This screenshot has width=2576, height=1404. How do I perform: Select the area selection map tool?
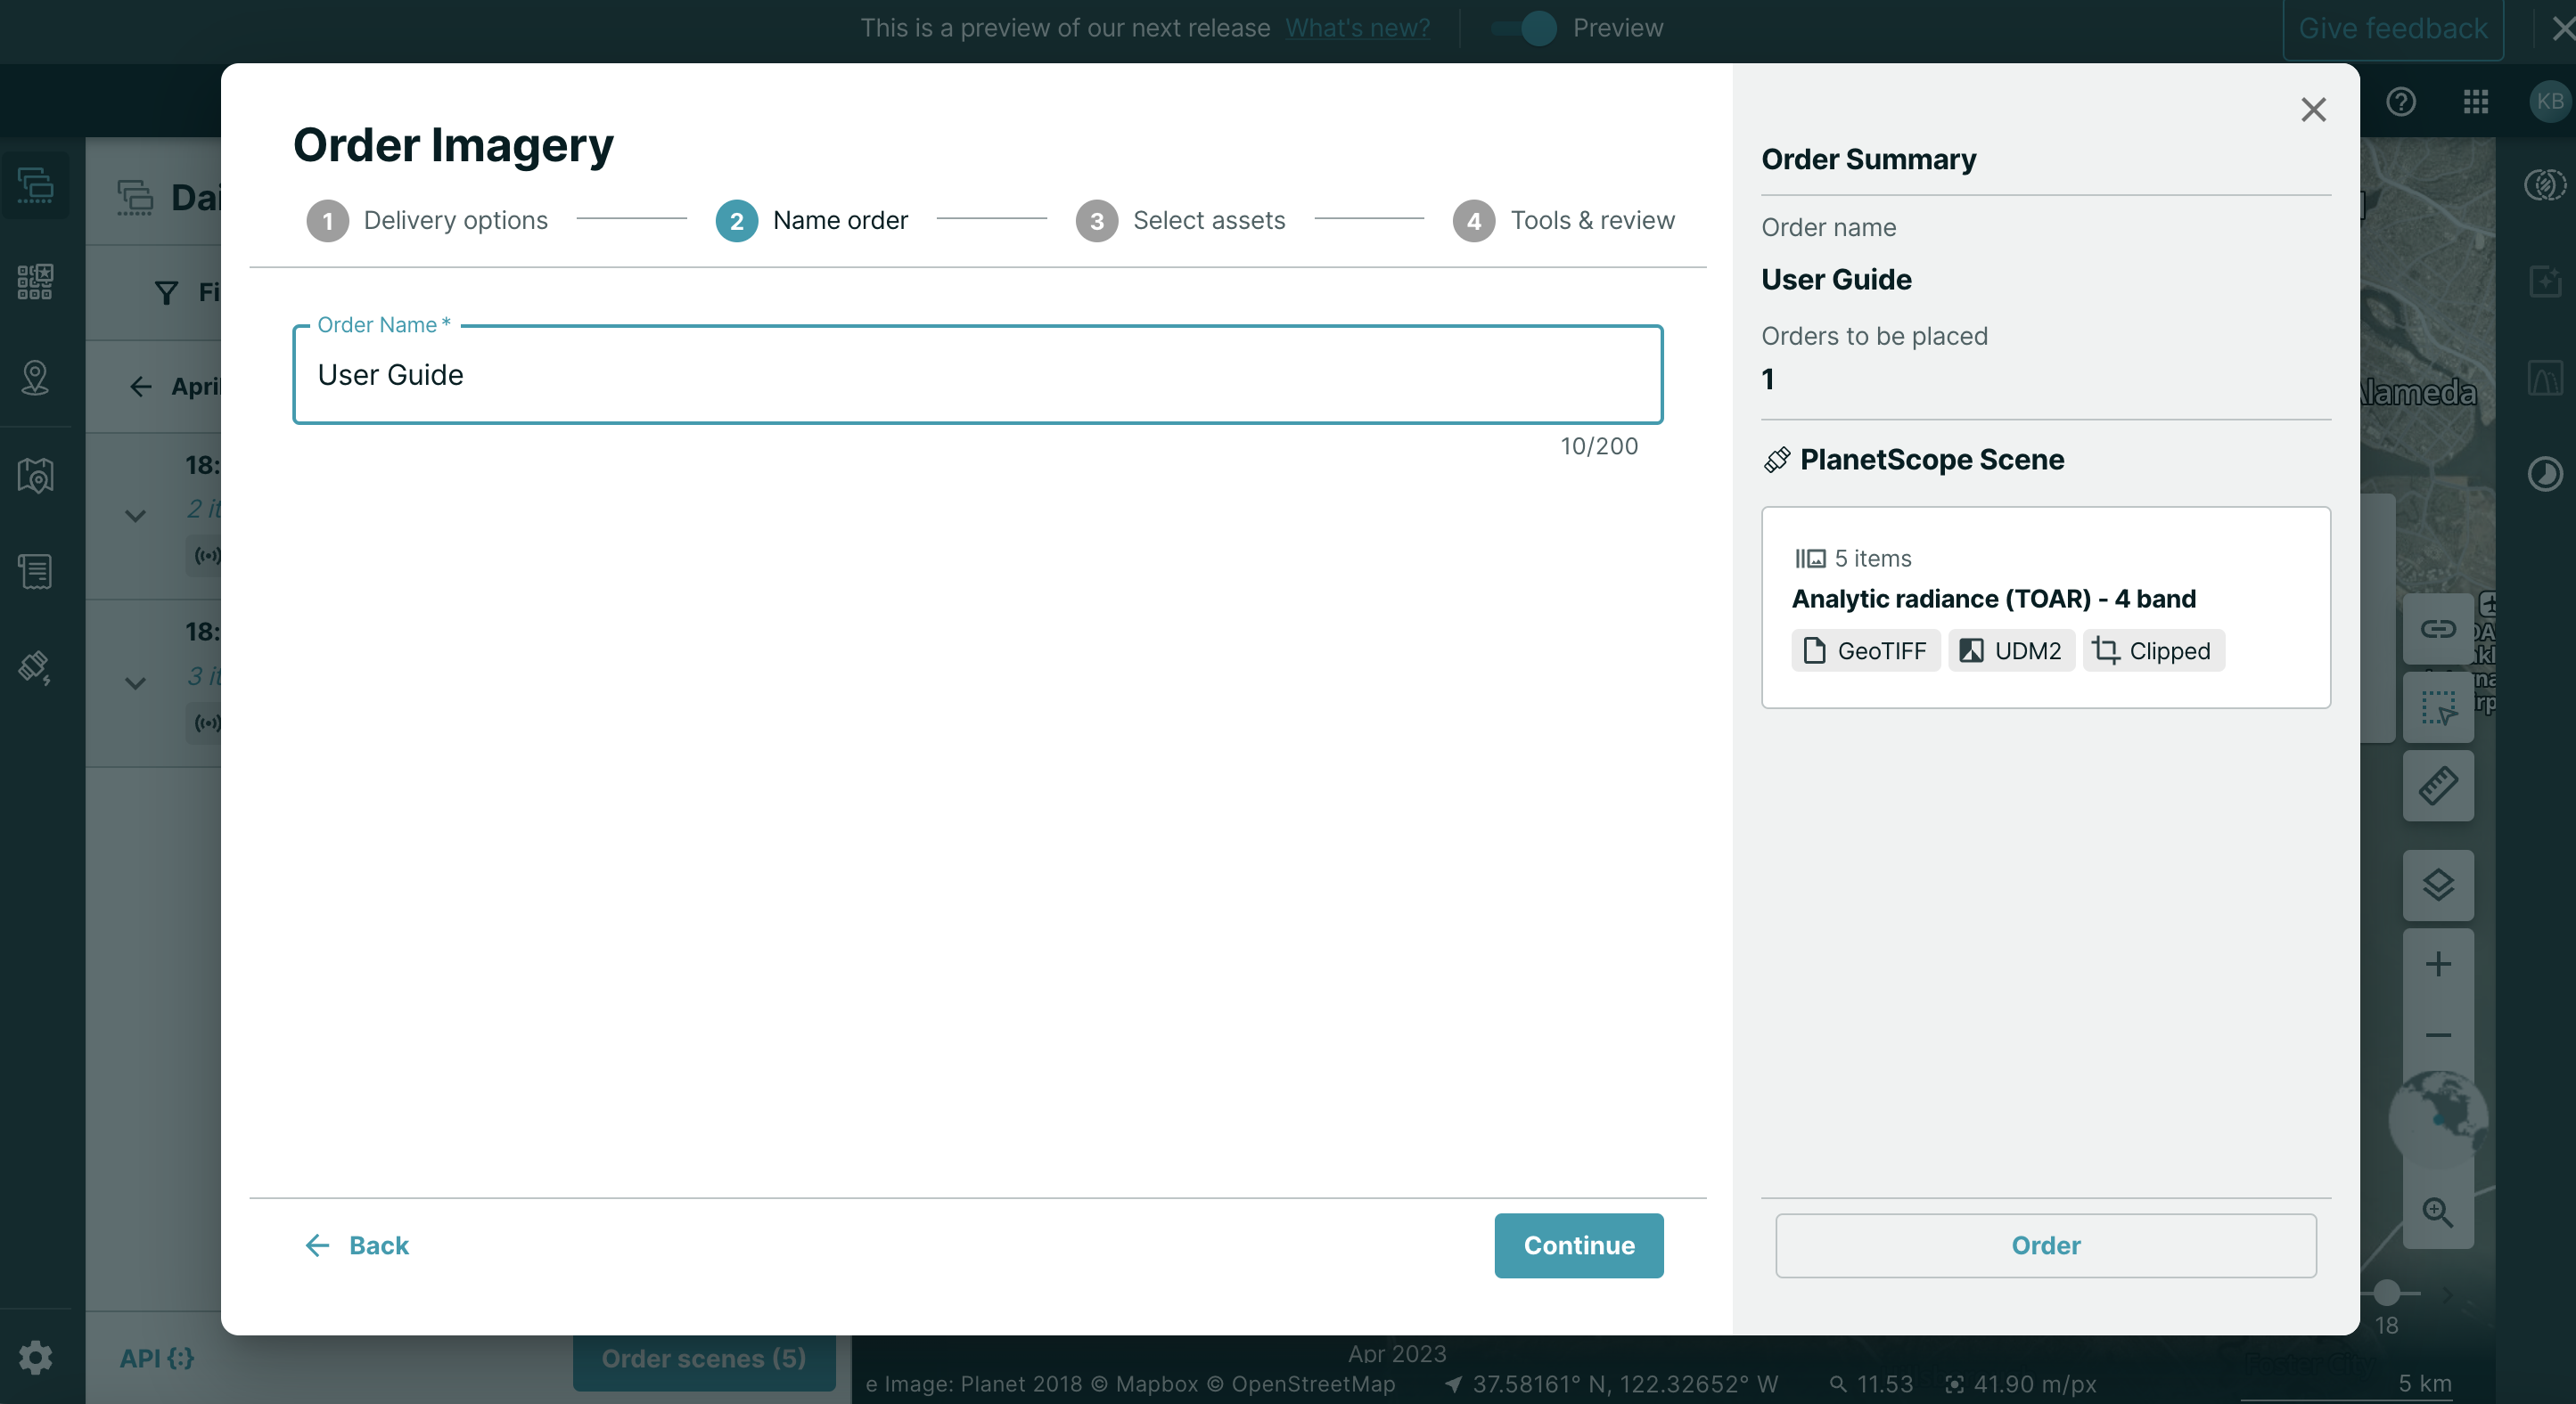click(2437, 707)
